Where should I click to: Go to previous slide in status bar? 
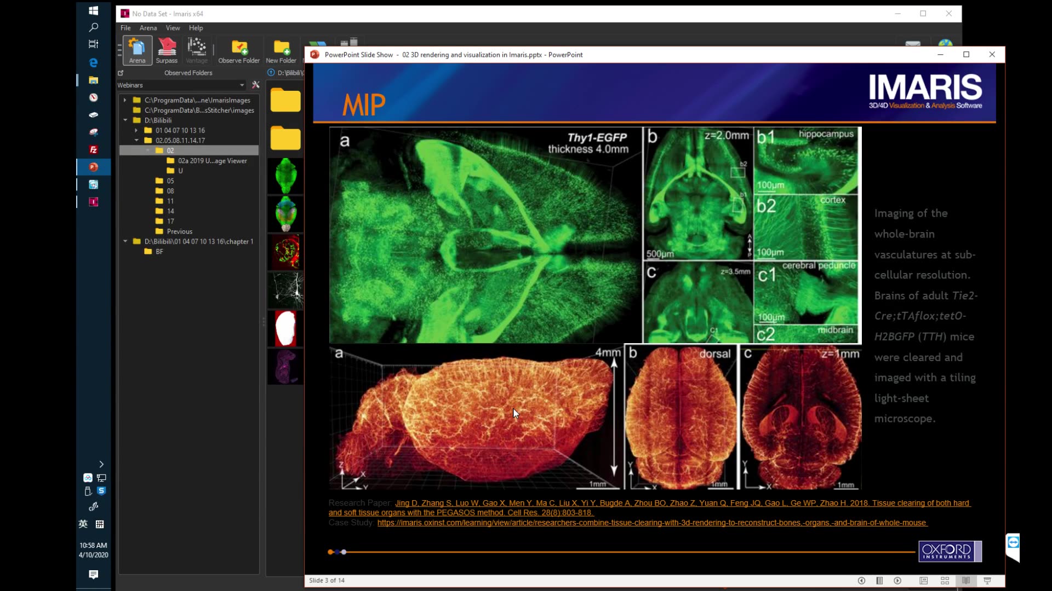[861, 581]
